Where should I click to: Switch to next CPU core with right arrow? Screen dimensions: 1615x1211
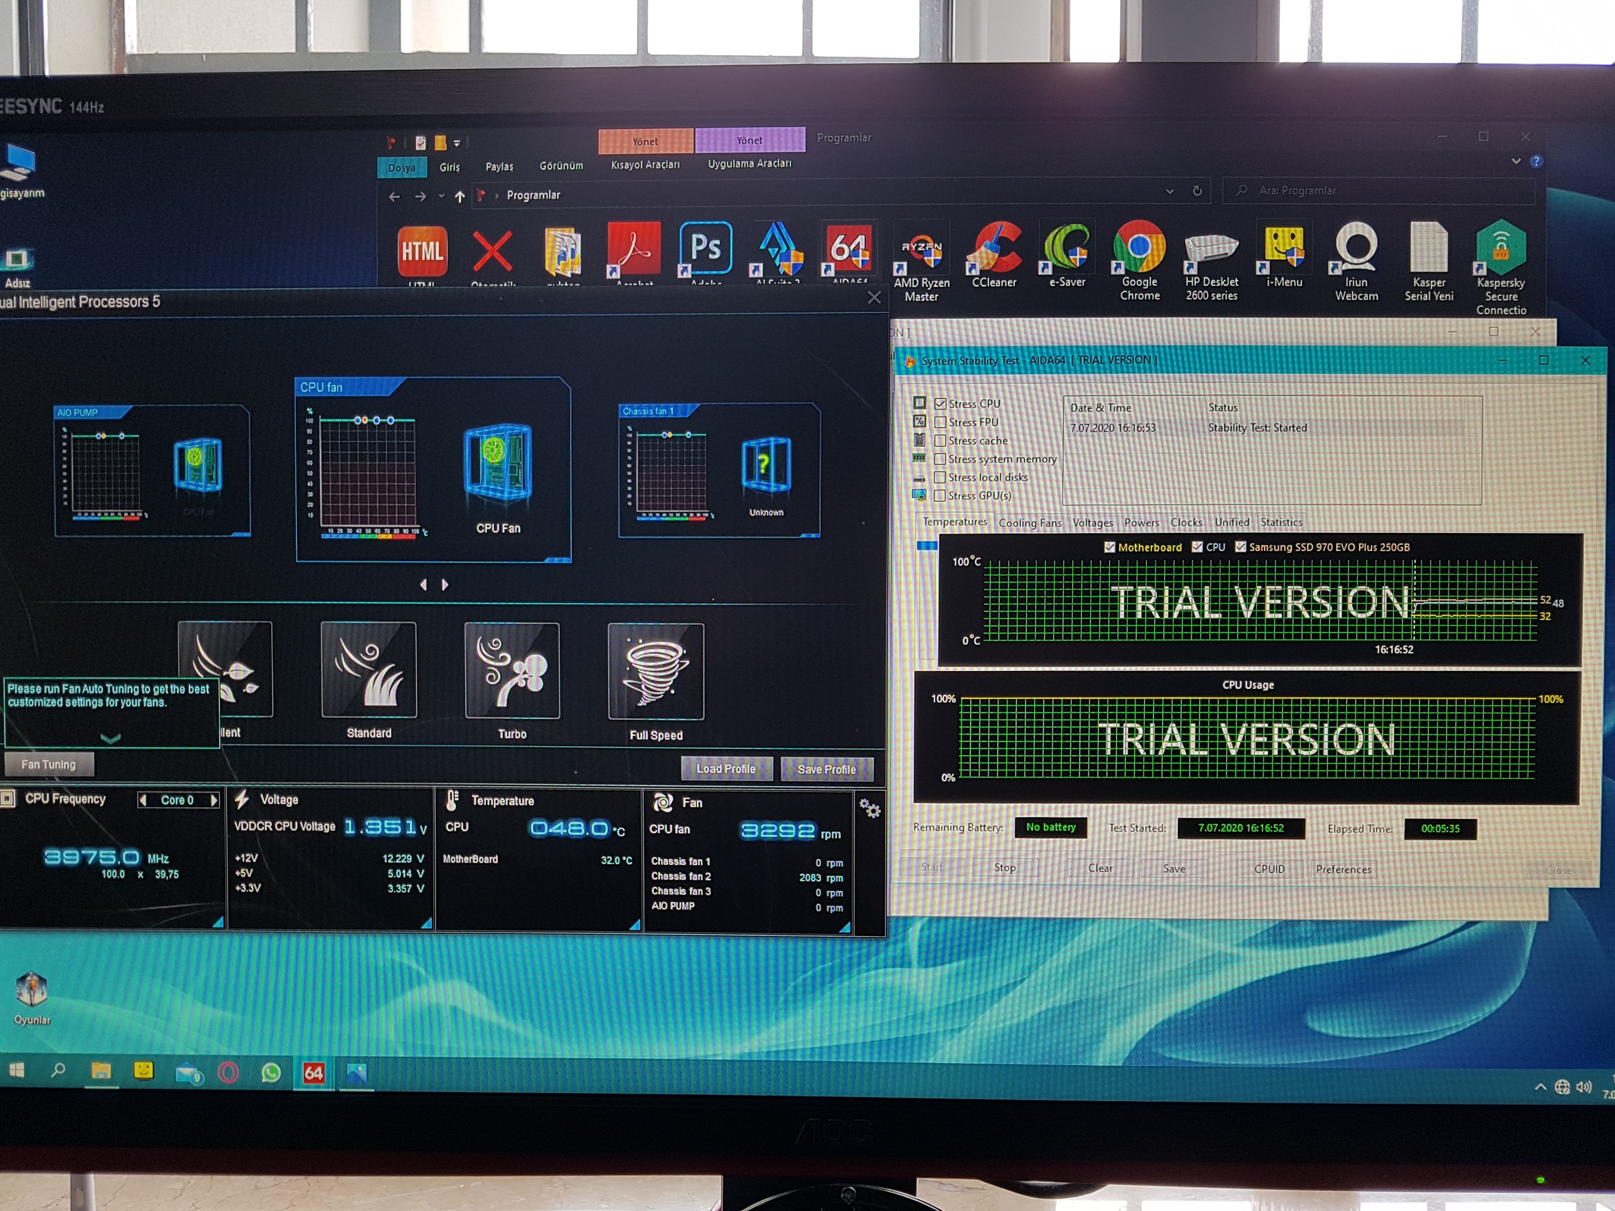tap(214, 800)
